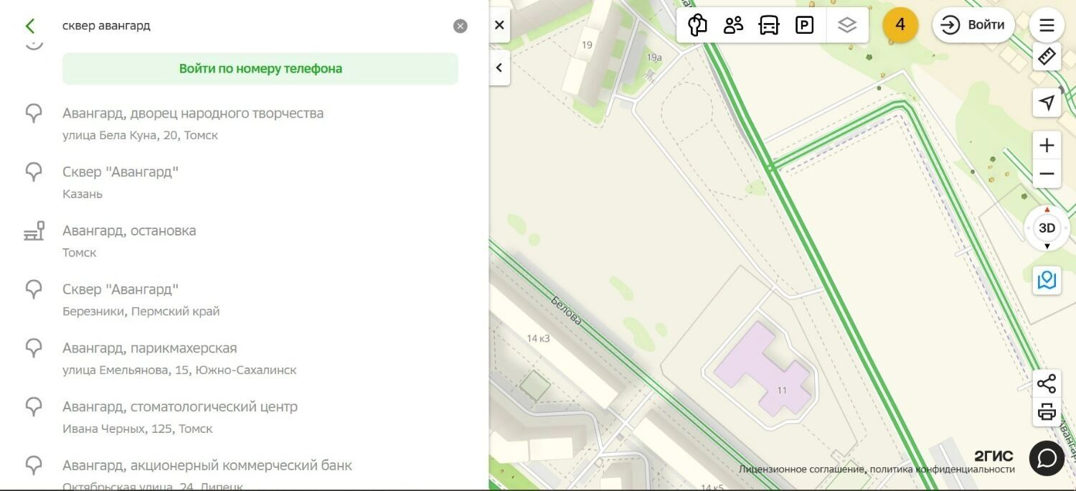Viewport: 1076px width, 491px height.
Task: Click the Войти login button
Action: tap(973, 25)
